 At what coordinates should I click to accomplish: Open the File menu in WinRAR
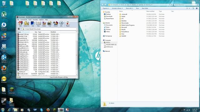(18, 20)
